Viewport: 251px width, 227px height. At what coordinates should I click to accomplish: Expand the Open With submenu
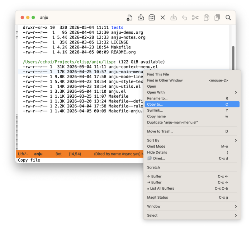pos(192,92)
